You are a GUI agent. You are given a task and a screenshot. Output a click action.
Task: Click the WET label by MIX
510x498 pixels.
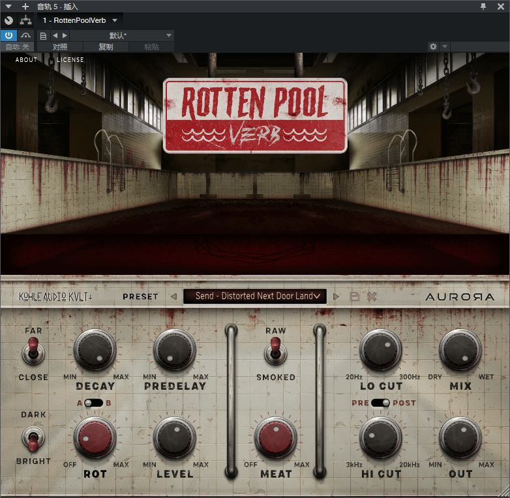pos(486,377)
